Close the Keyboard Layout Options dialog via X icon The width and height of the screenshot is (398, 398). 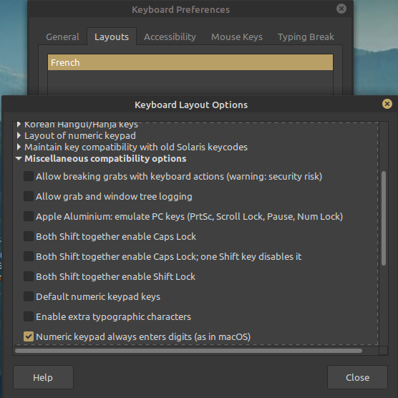(x=387, y=104)
